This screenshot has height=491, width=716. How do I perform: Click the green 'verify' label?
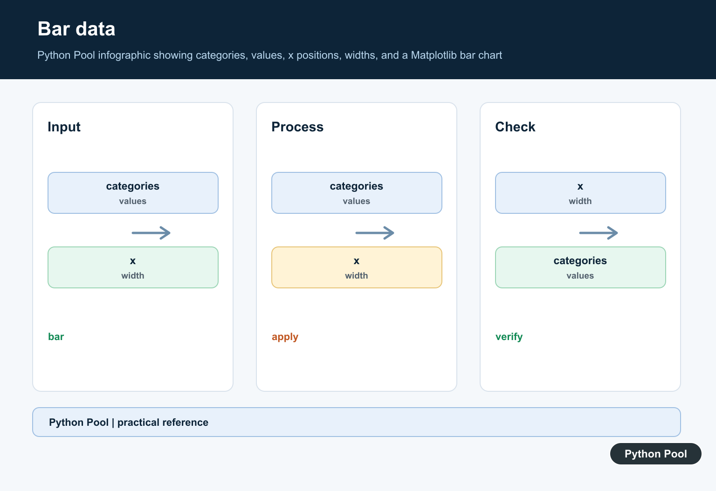(509, 337)
